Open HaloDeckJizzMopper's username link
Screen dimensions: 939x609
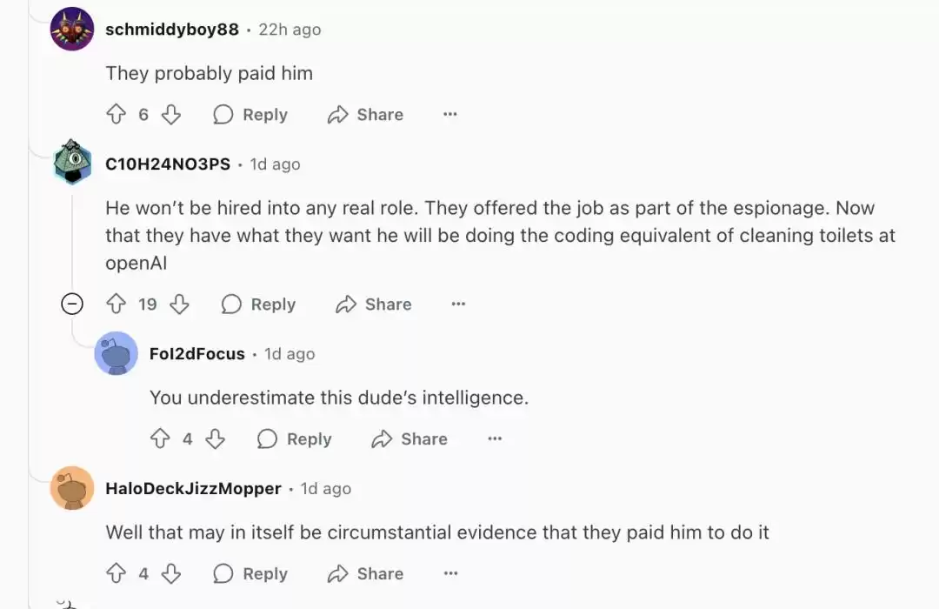pos(193,489)
